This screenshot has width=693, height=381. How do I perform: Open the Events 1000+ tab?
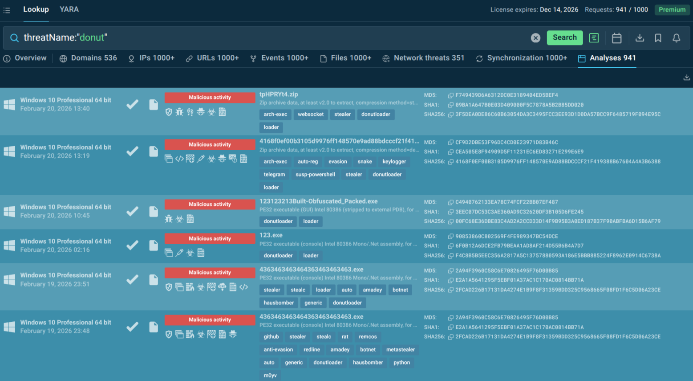point(279,58)
